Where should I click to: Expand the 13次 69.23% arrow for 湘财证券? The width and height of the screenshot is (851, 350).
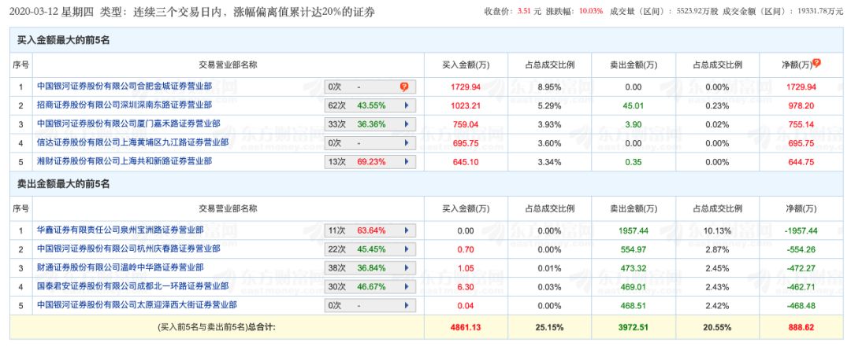(x=407, y=161)
